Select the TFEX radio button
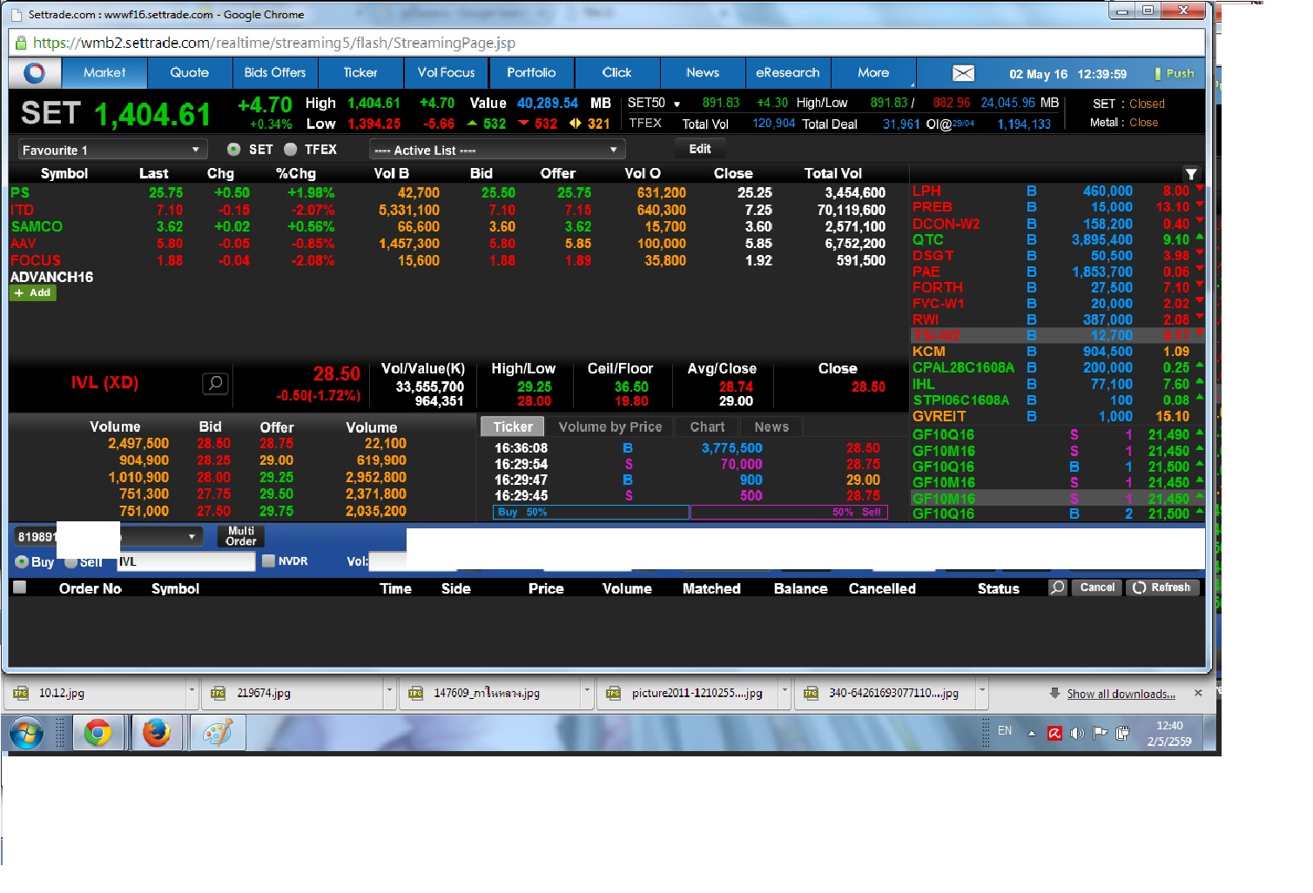1313x893 pixels. 290,149
